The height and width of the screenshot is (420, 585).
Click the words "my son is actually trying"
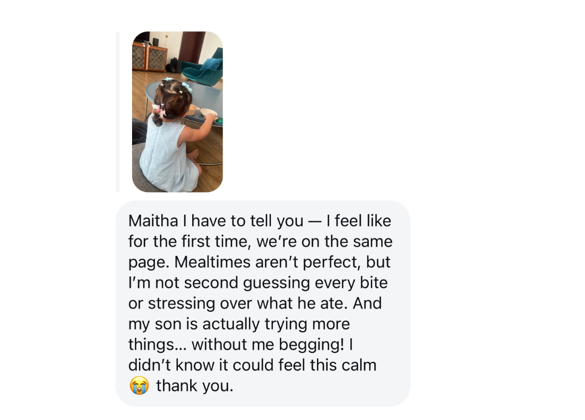[218, 325]
